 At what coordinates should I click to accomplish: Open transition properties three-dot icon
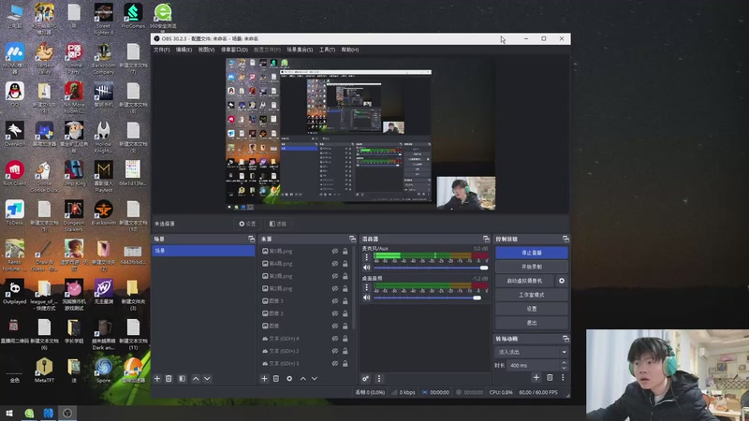(x=563, y=378)
